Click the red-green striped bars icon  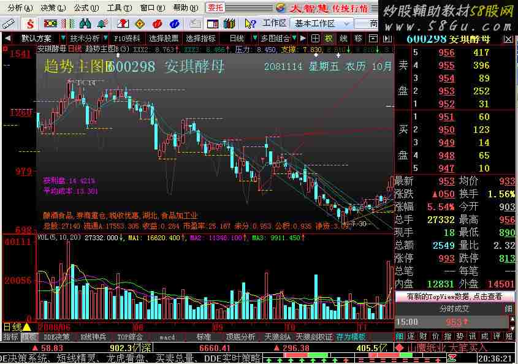[68, 24]
